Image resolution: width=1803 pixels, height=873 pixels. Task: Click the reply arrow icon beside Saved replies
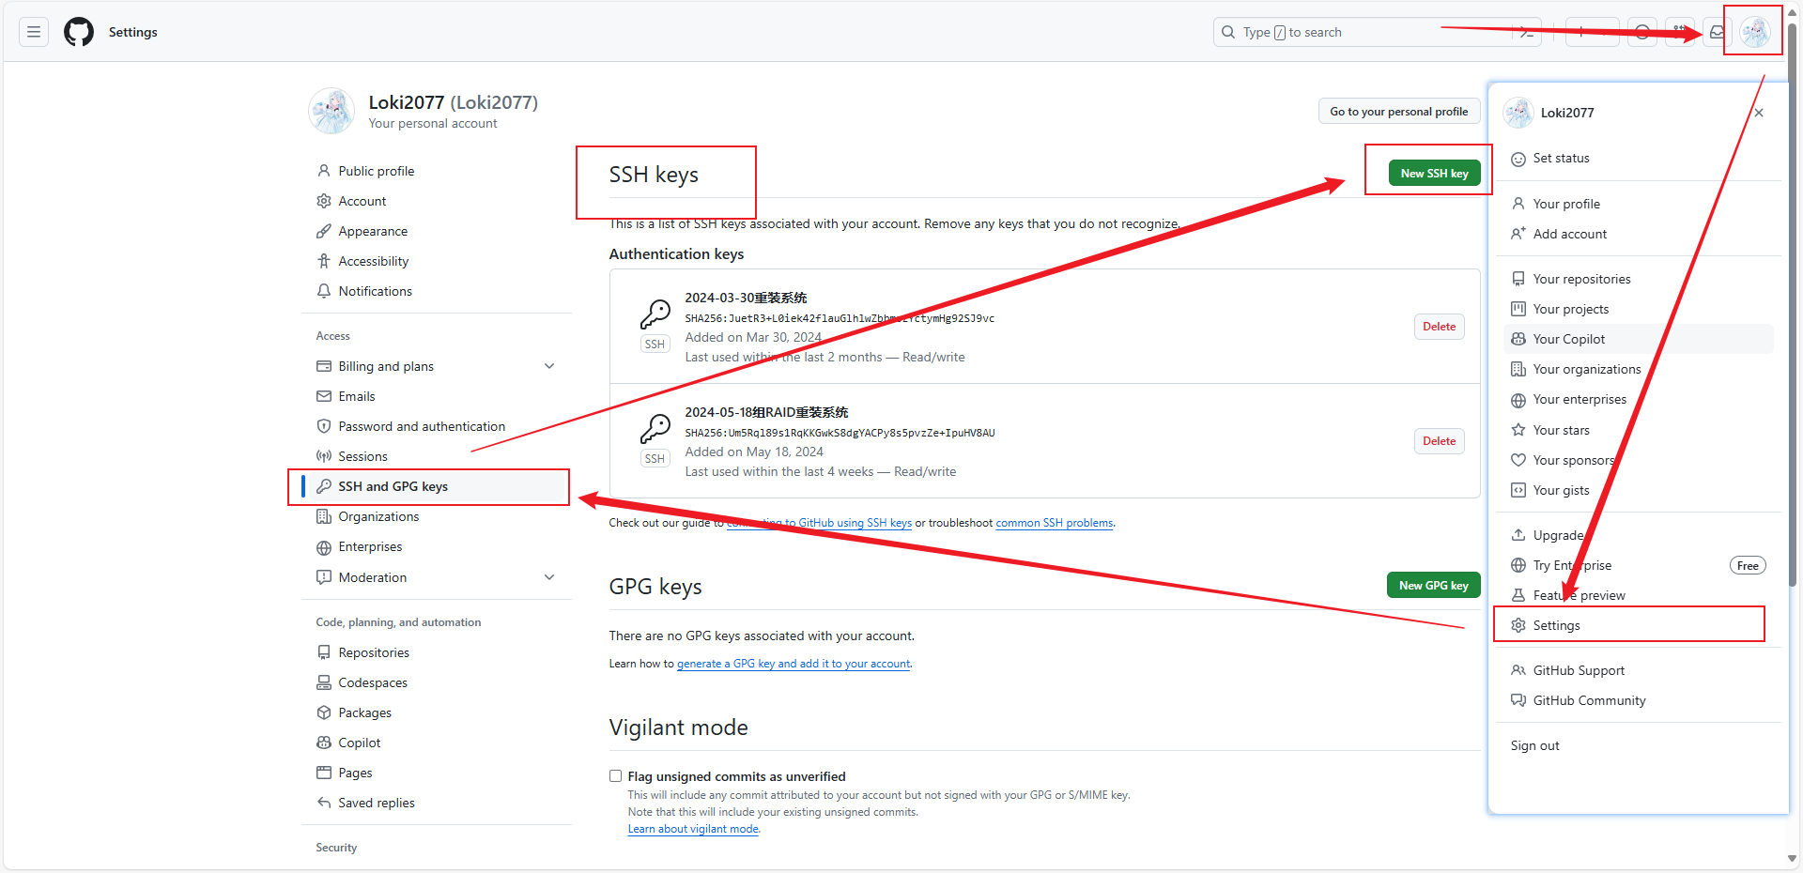(x=324, y=803)
